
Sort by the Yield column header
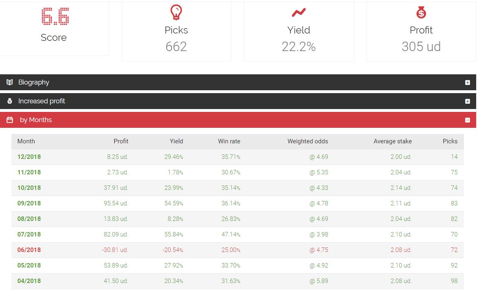pos(176,141)
